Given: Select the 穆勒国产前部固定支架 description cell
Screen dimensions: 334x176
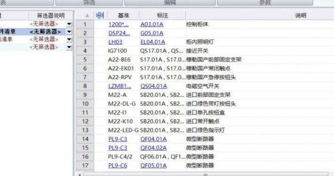Looking at the screenshot, I should tap(214, 60).
